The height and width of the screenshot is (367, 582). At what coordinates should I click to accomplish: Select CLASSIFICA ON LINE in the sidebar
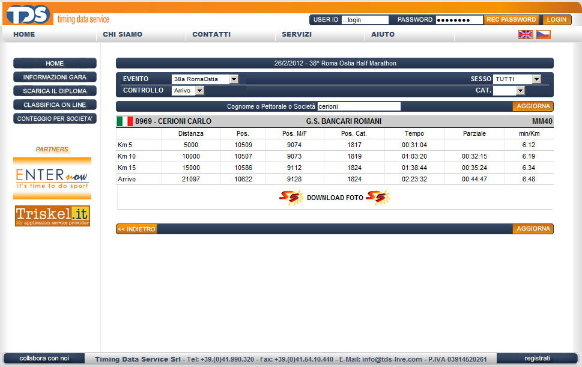55,105
